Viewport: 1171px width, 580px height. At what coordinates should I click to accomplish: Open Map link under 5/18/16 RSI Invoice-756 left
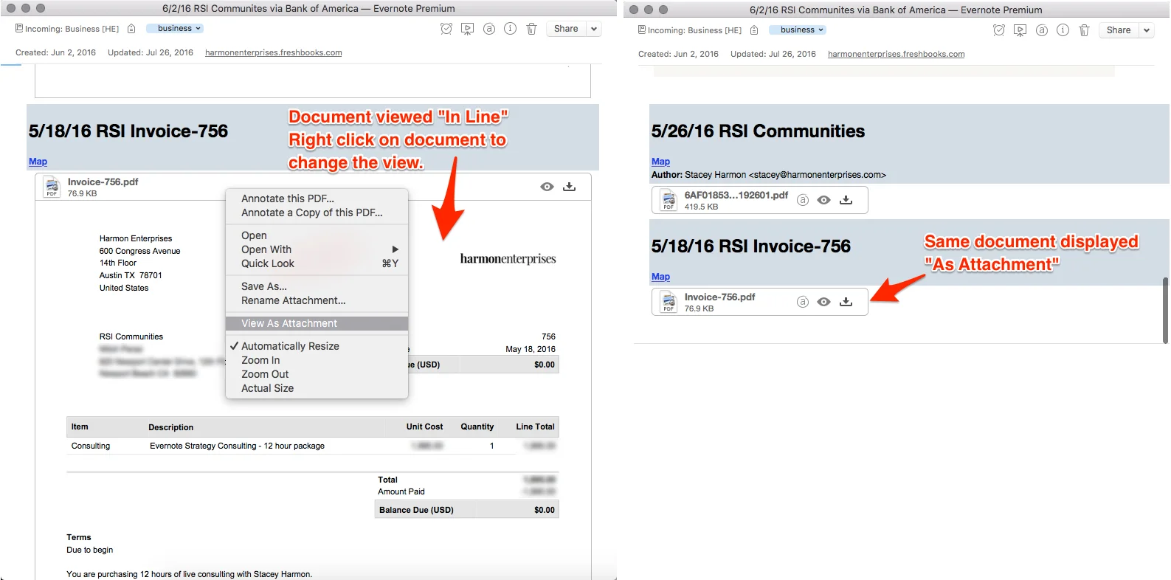[38, 162]
